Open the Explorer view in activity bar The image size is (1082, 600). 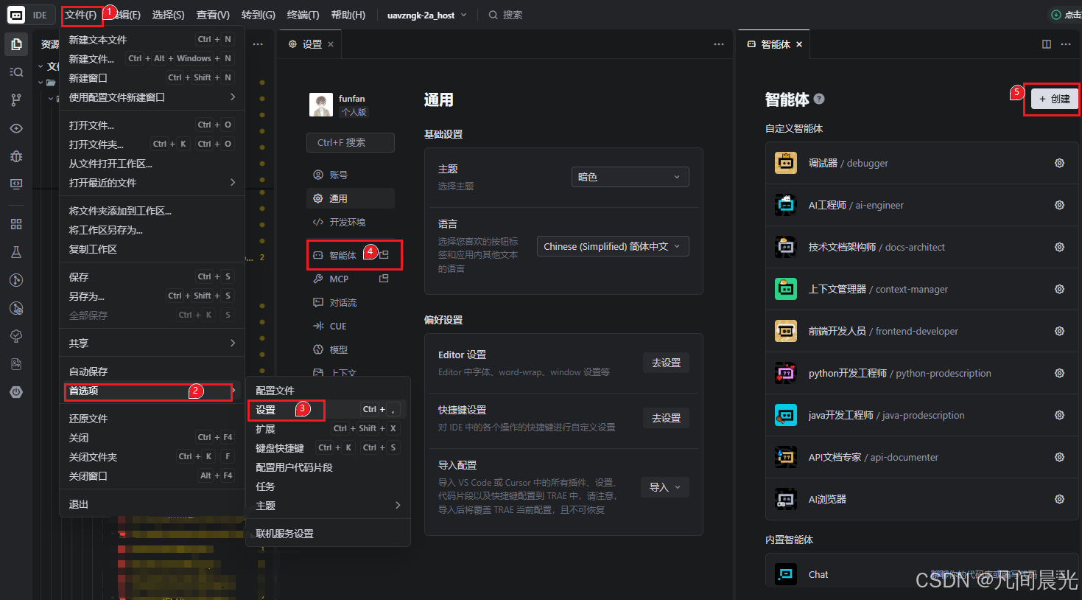[x=16, y=44]
